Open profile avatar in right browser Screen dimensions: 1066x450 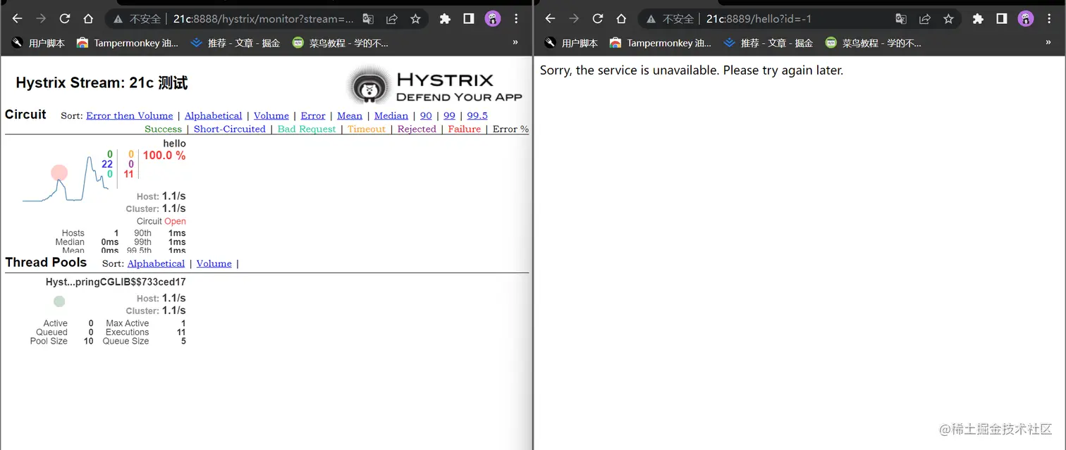[1026, 19]
